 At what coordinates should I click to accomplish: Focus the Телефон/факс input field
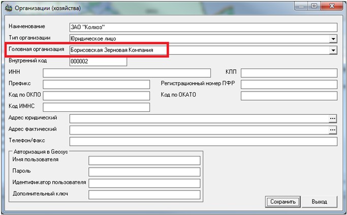tap(203, 141)
